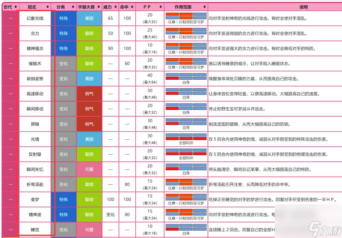The width and height of the screenshot is (342, 238).
Task: Click the 变化 power value for 精神波
Action: coord(111,215)
